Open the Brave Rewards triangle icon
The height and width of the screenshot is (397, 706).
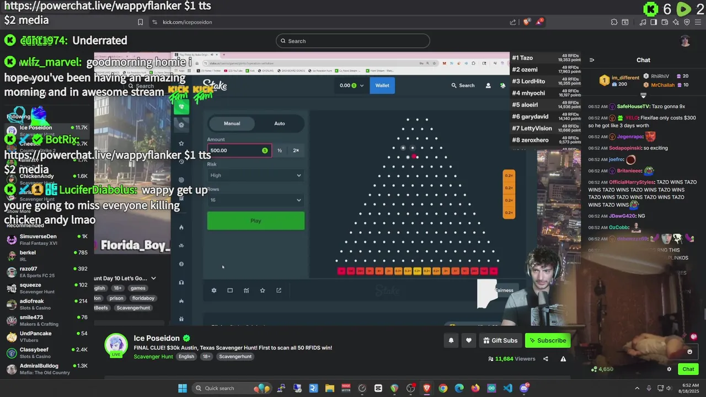pyautogui.click(x=540, y=22)
